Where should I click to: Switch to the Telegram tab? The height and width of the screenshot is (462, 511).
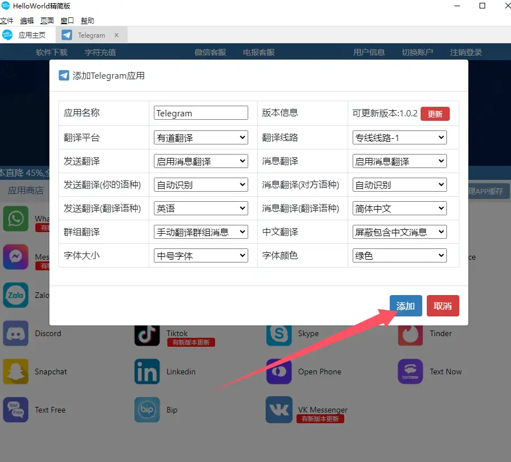click(x=91, y=35)
